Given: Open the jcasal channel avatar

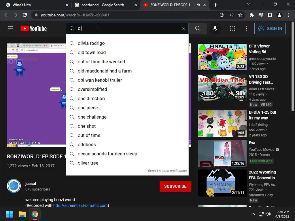Looking at the screenshot, I should point(14,186).
